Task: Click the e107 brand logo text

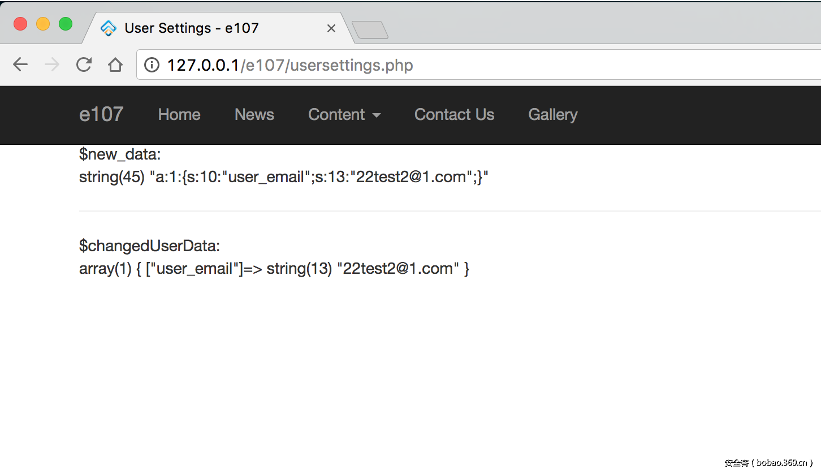Action: click(x=101, y=114)
